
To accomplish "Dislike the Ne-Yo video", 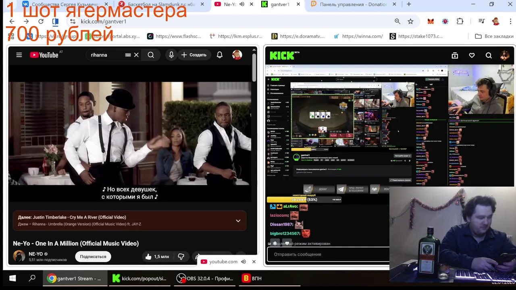I will (181, 257).
